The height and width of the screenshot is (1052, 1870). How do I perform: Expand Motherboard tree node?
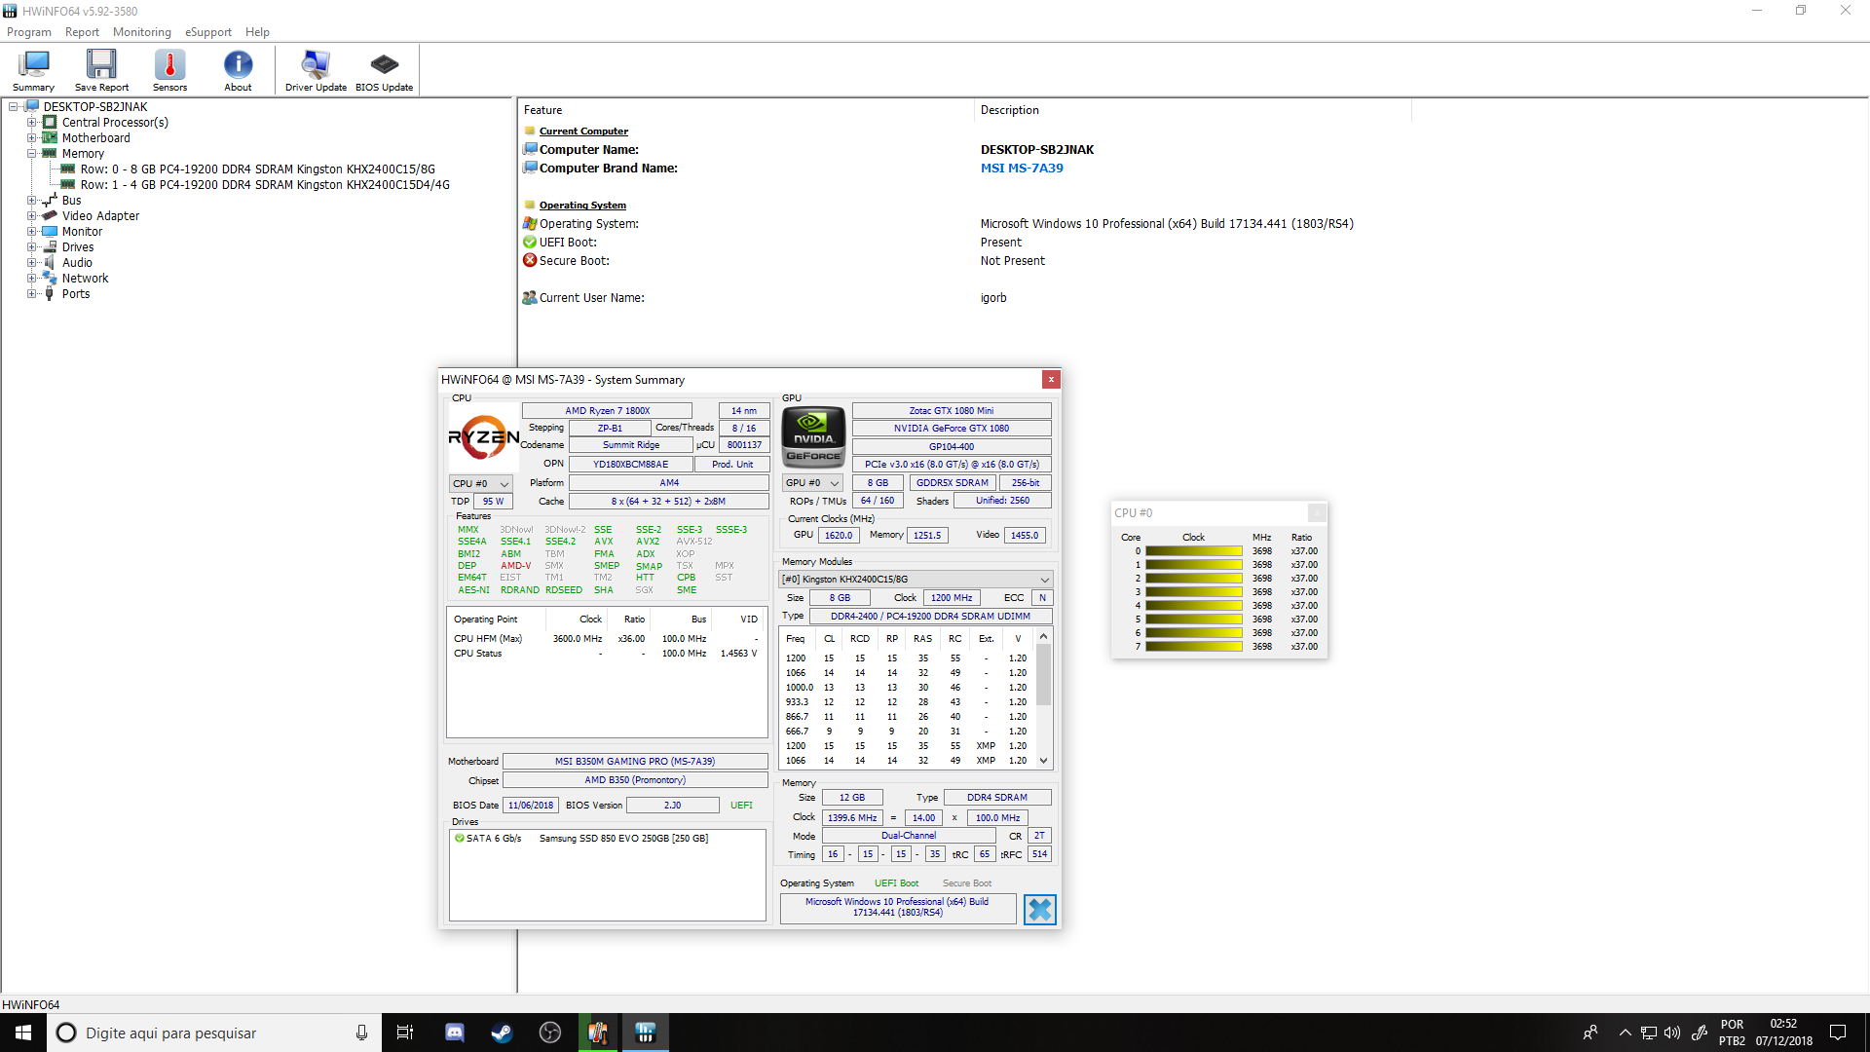(x=31, y=138)
